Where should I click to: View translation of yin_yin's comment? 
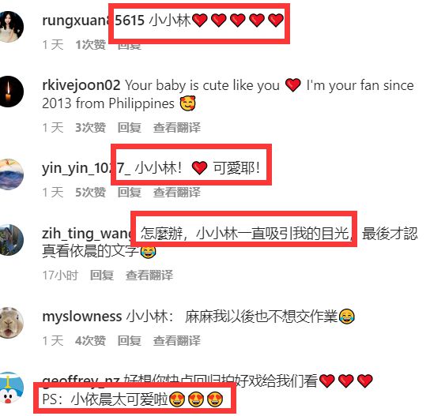[177, 192]
